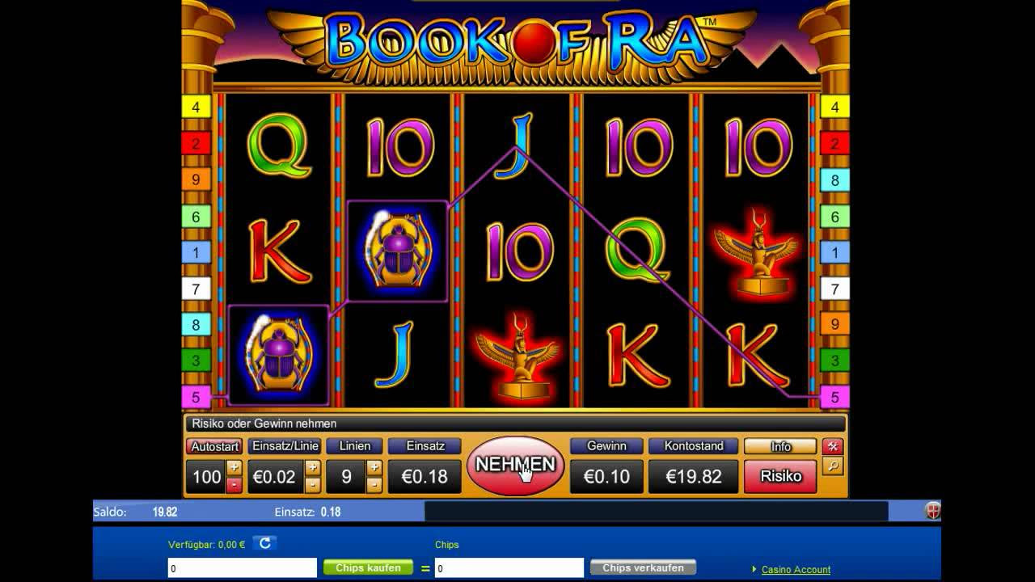Click the green Chips kaufen button

click(x=368, y=568)
